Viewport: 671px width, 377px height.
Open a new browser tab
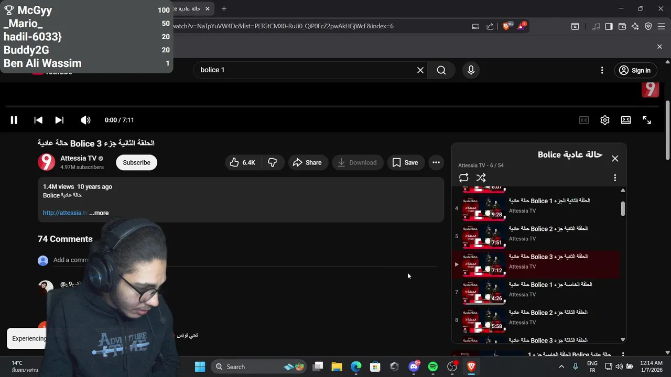pos(224,9)
